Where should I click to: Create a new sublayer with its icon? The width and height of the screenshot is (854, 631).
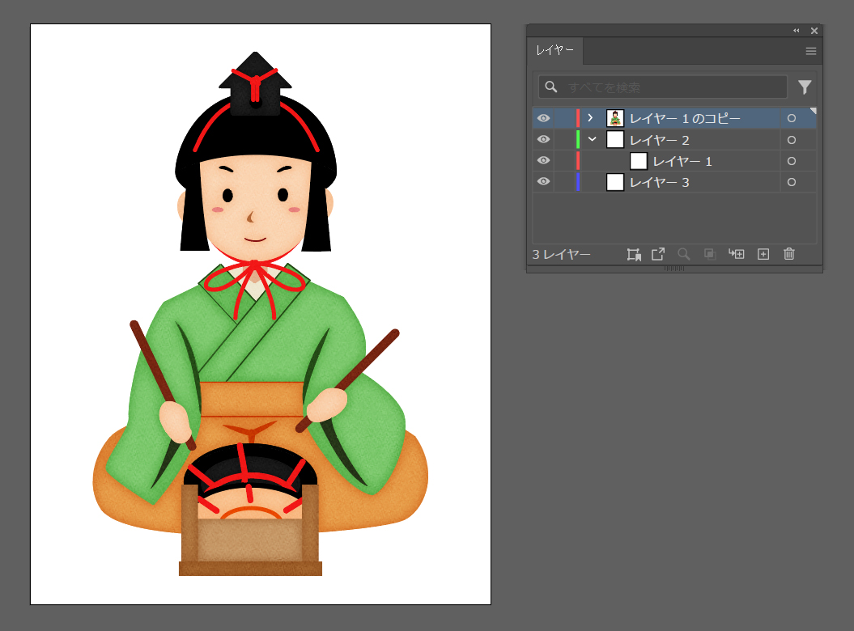[736, 254]
